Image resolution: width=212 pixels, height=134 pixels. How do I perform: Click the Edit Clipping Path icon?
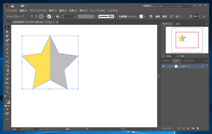(x=32, y=17)
